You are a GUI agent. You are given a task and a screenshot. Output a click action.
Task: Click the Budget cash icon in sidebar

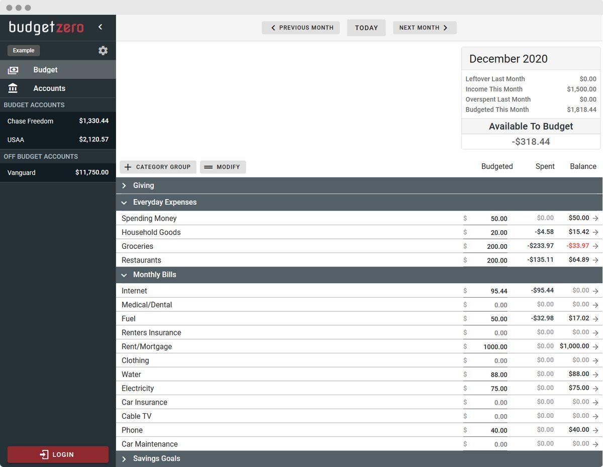13,70
